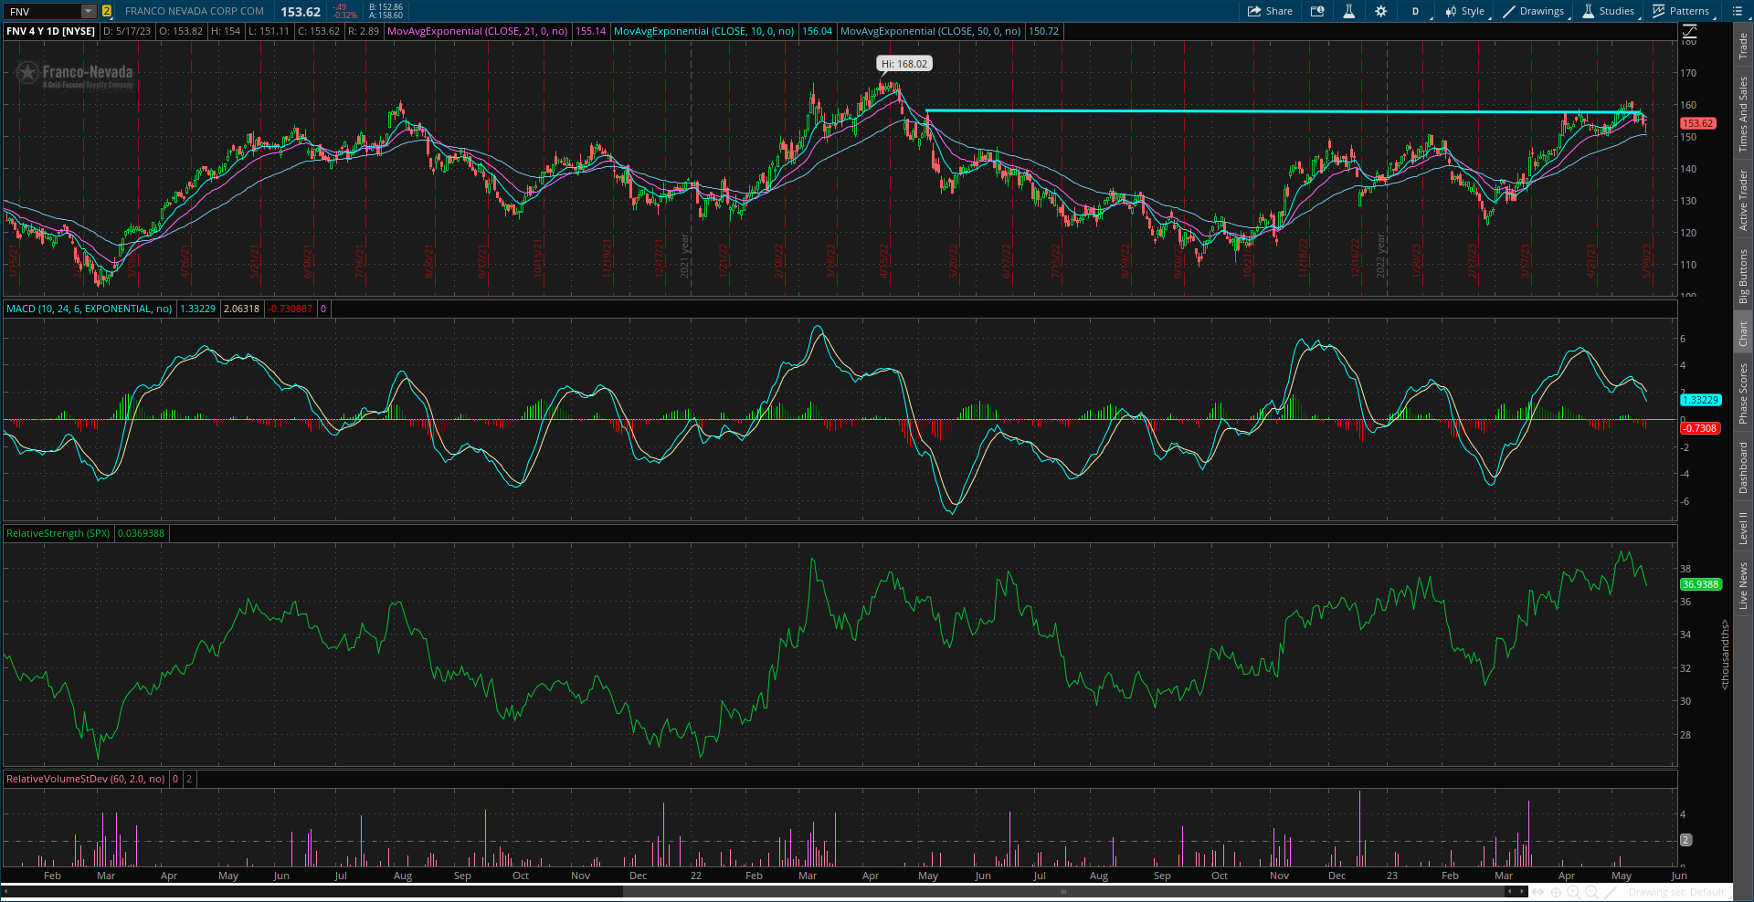Click the yellow number 2 link badge
Image resolution: width=1754 pixels, height=902 pixels.
pyautogui.click(x=107, y=11)
